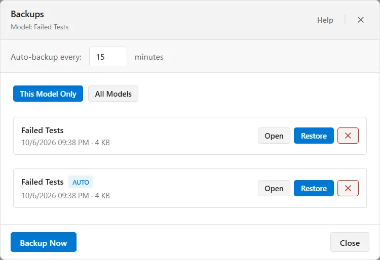Click the Backups dialog title
Viewport: 380px width, 260px height.
coord(27,14)
